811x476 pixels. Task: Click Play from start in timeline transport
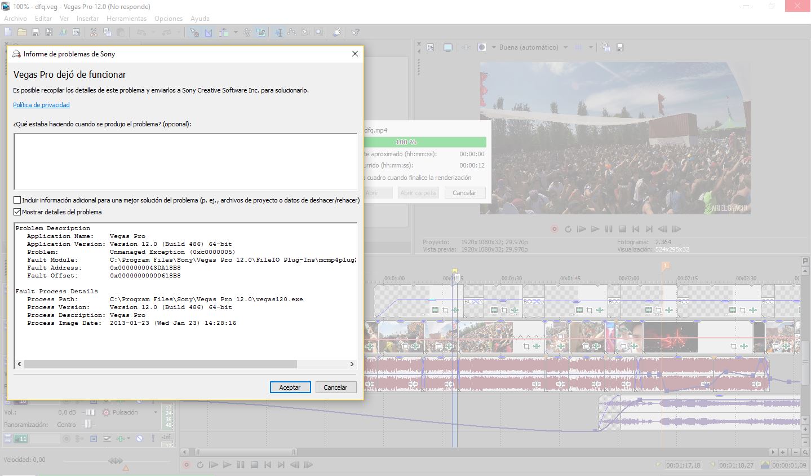(213, 465)
